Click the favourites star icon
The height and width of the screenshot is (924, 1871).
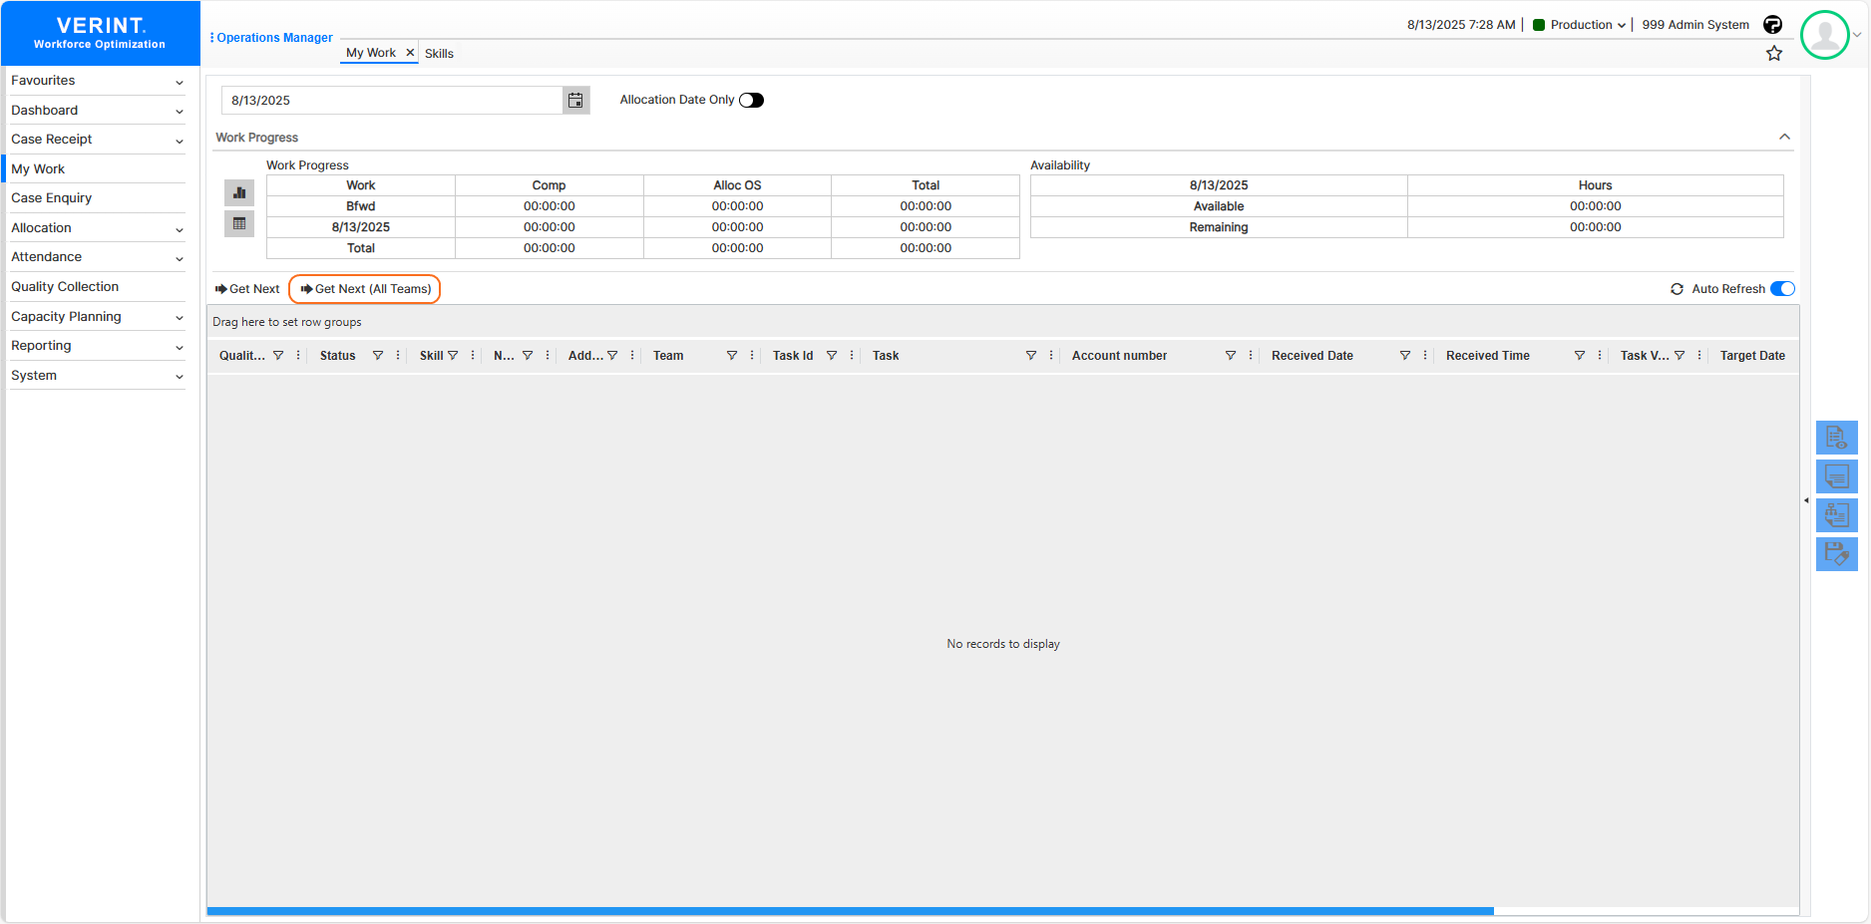tap(1773, 54)
